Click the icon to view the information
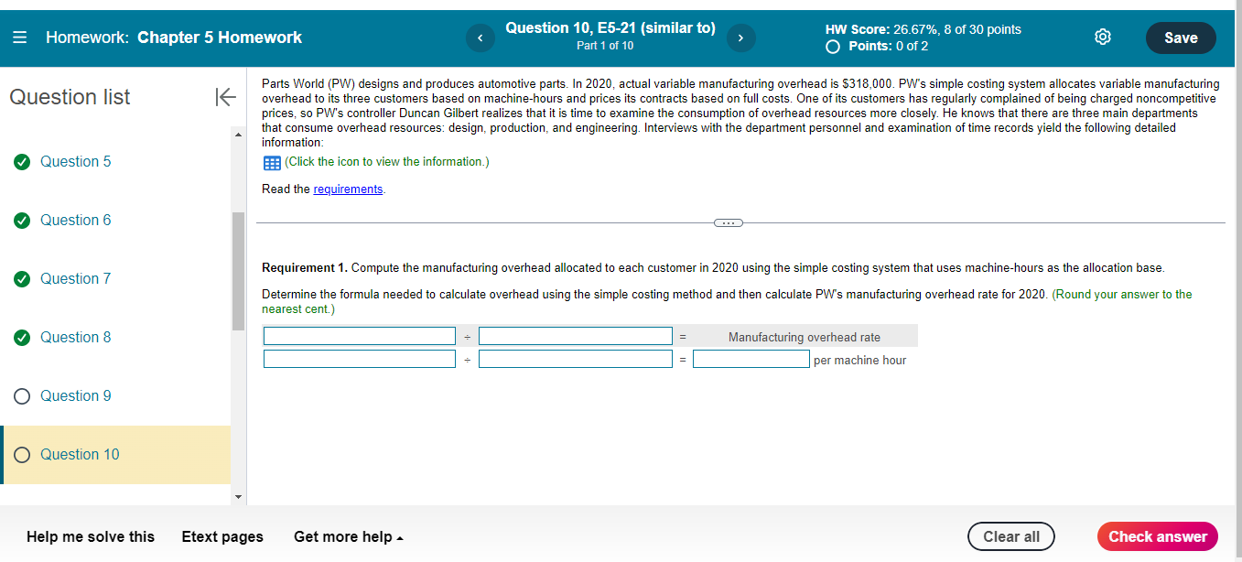This screenshot has width=1242, height=562. tap(270, 162)
